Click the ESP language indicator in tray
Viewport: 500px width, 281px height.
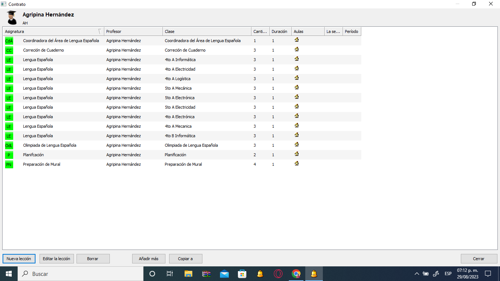tap(448, 274)
